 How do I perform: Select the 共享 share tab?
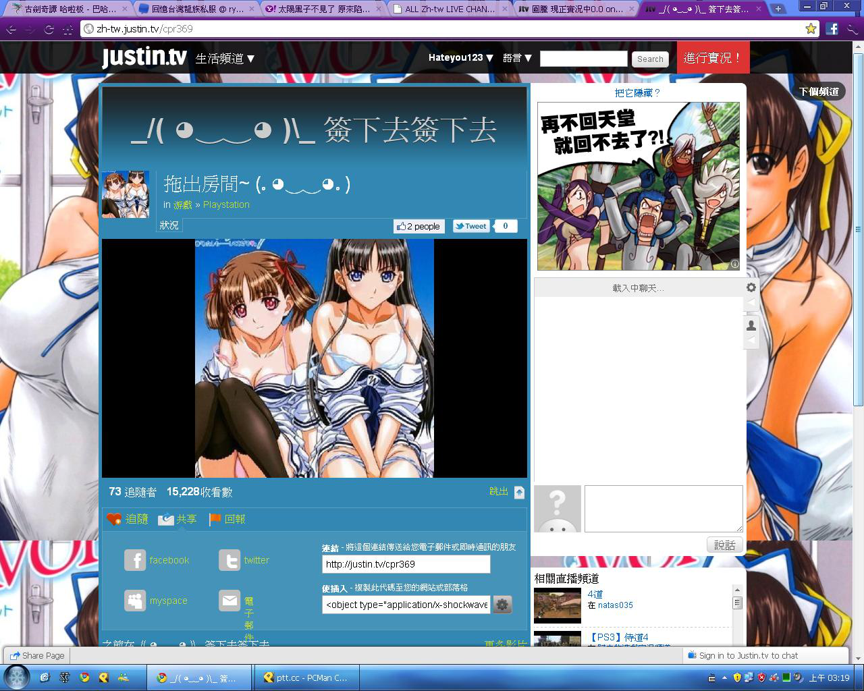[x=178, y=519]
